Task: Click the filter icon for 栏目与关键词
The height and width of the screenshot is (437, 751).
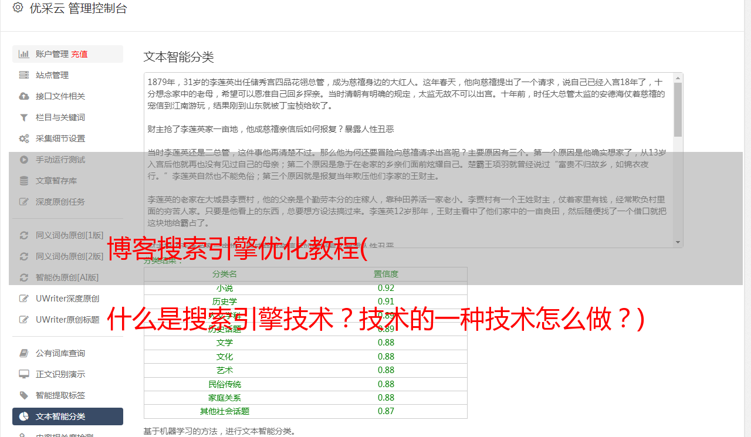Action: pos(24,117)
